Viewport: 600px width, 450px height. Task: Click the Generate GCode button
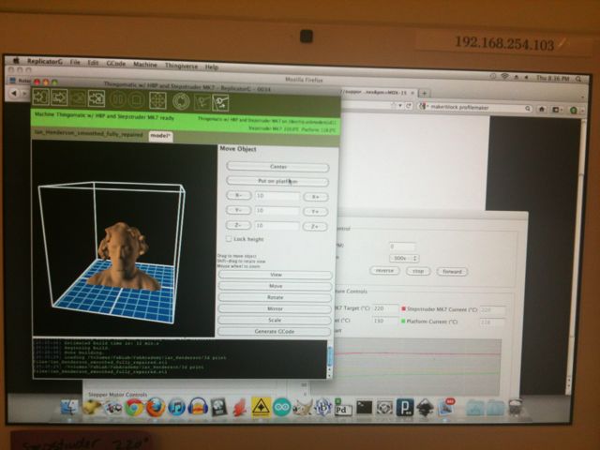pyautogui.click(x=275, y=331)
